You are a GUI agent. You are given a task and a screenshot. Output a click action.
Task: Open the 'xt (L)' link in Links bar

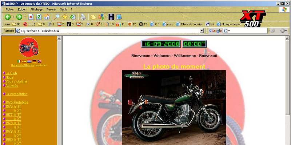pos(29,24)
